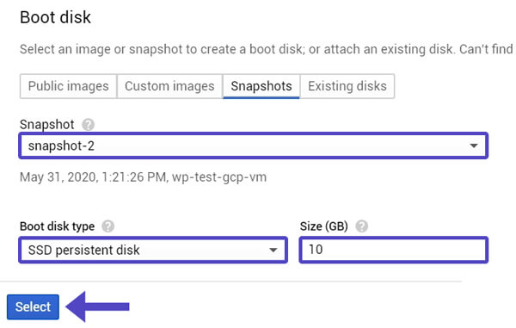Open the Custom images tab
Viewport: 516px width, 328px height.
pyautogui.click(x=169, y=86)
